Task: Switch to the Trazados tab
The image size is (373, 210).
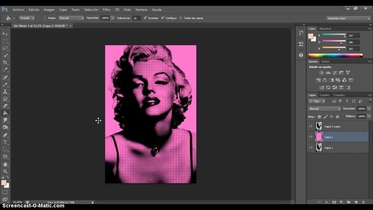Action: pyautogui.click(x=339, y=95)
